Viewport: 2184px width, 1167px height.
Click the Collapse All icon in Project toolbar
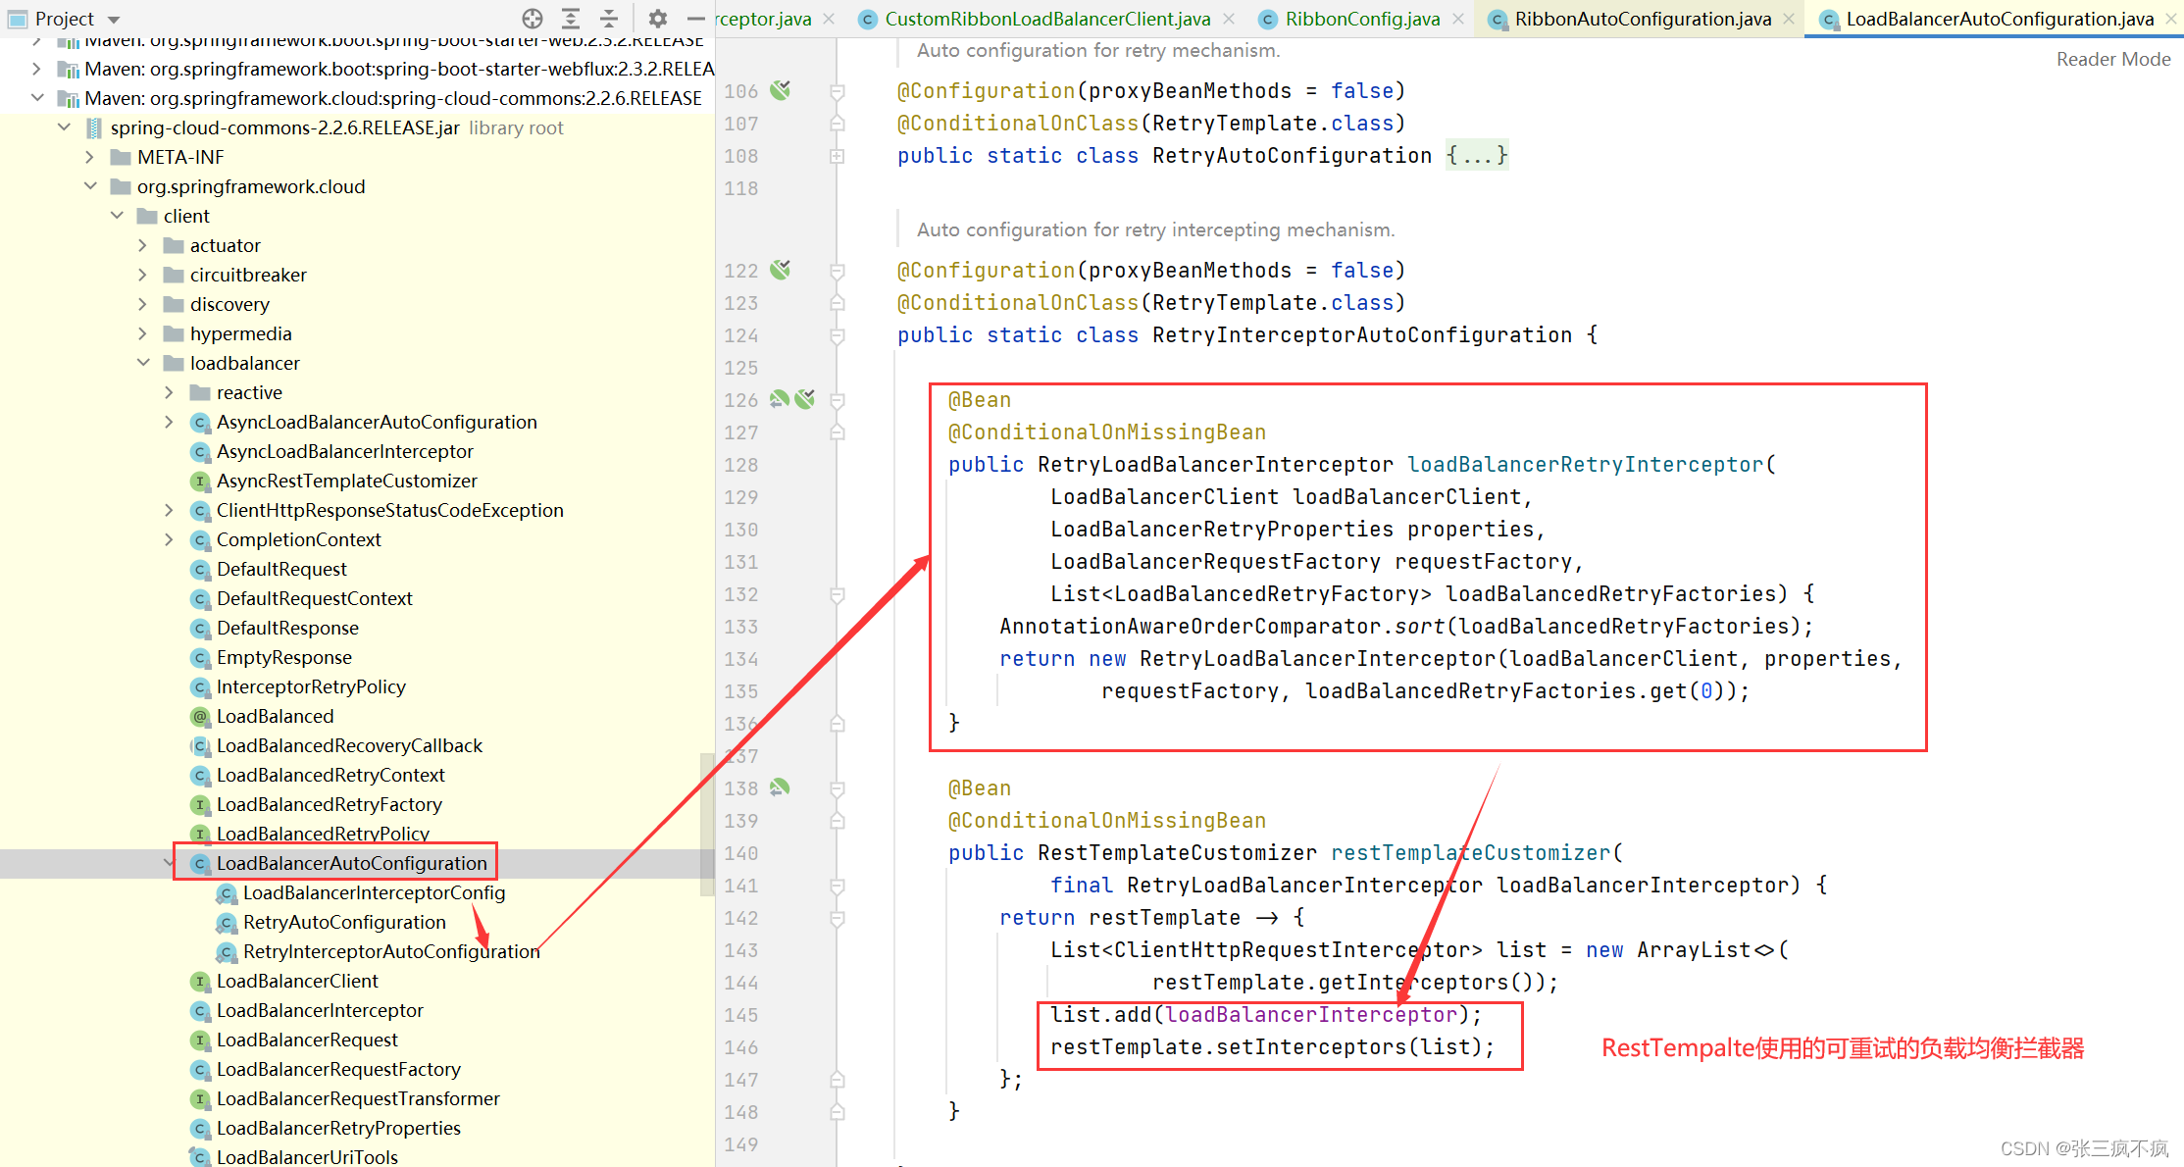pos(609,19)
